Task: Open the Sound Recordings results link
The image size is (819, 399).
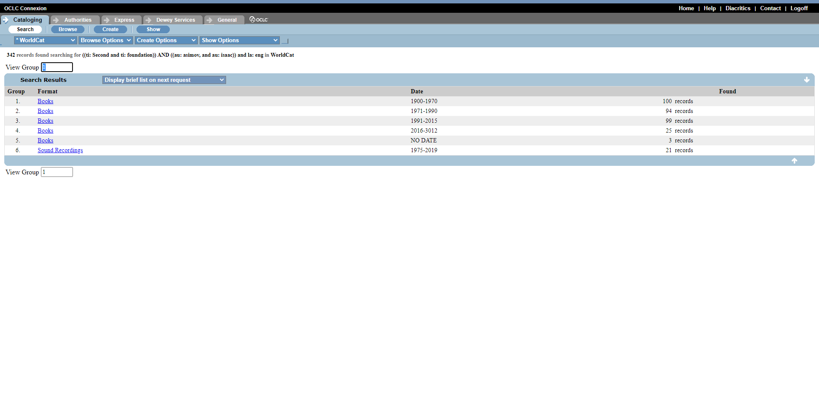Action: click(60, 150)
